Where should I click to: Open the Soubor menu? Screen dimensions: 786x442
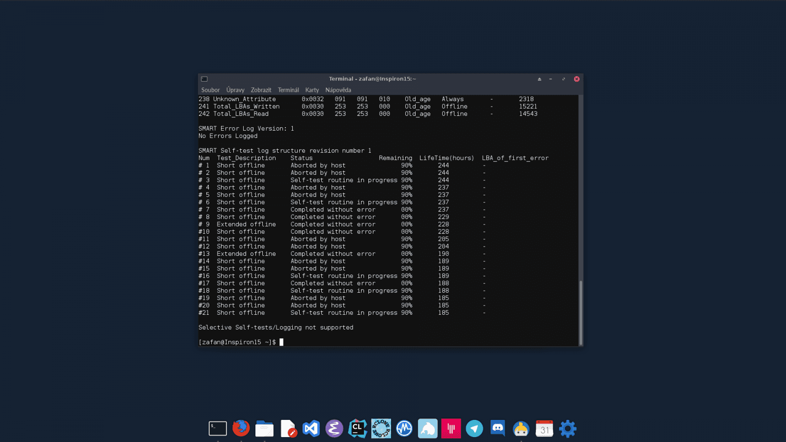[210, 90]
